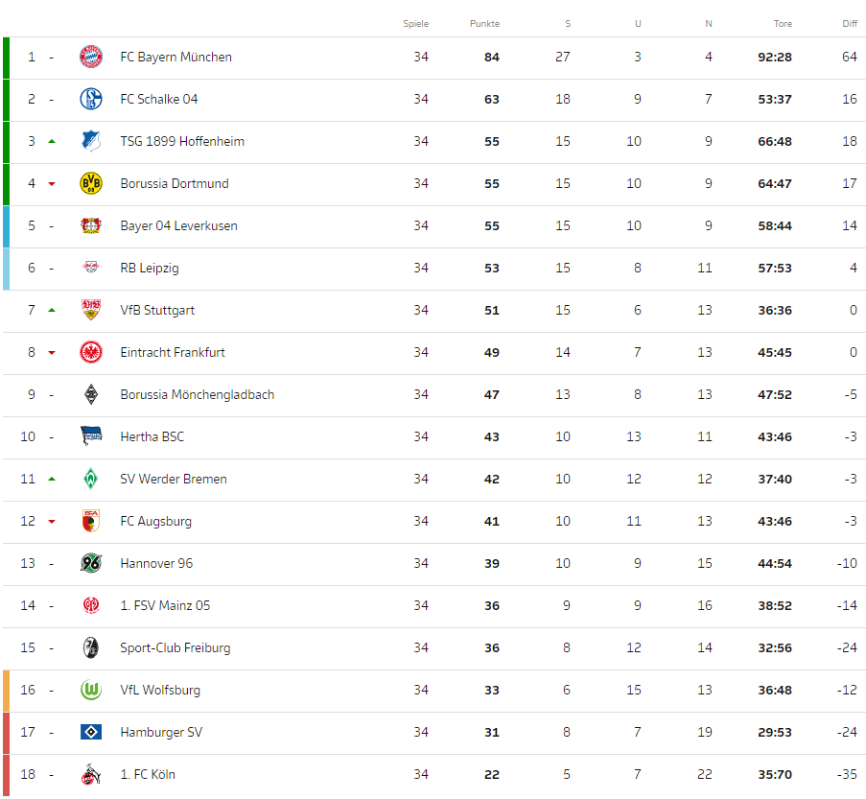Click the red down arrow beside FC Augsburg
Screen dimensions: 866x799
point(52,522)
